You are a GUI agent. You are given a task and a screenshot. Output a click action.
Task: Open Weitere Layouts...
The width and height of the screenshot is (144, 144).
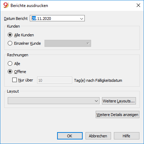(119, 101)
